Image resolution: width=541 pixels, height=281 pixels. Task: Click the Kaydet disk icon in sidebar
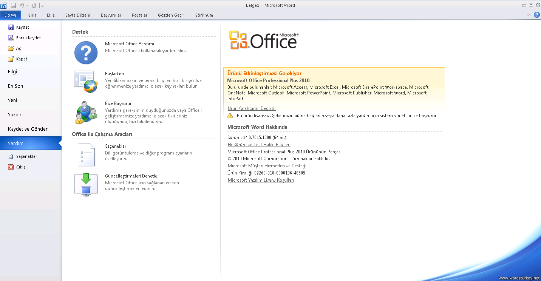pos(11,27)
